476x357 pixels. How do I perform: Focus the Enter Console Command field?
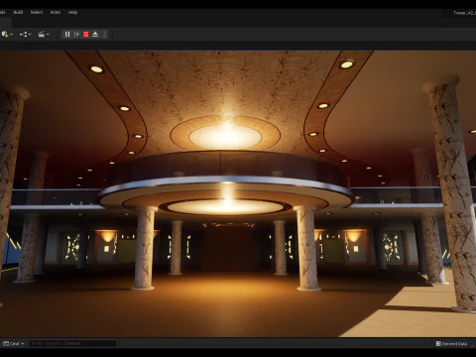click(72, 343)
